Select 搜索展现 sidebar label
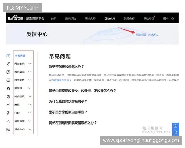The height and width of the screenshot is (148, 185). pos(19,72)
